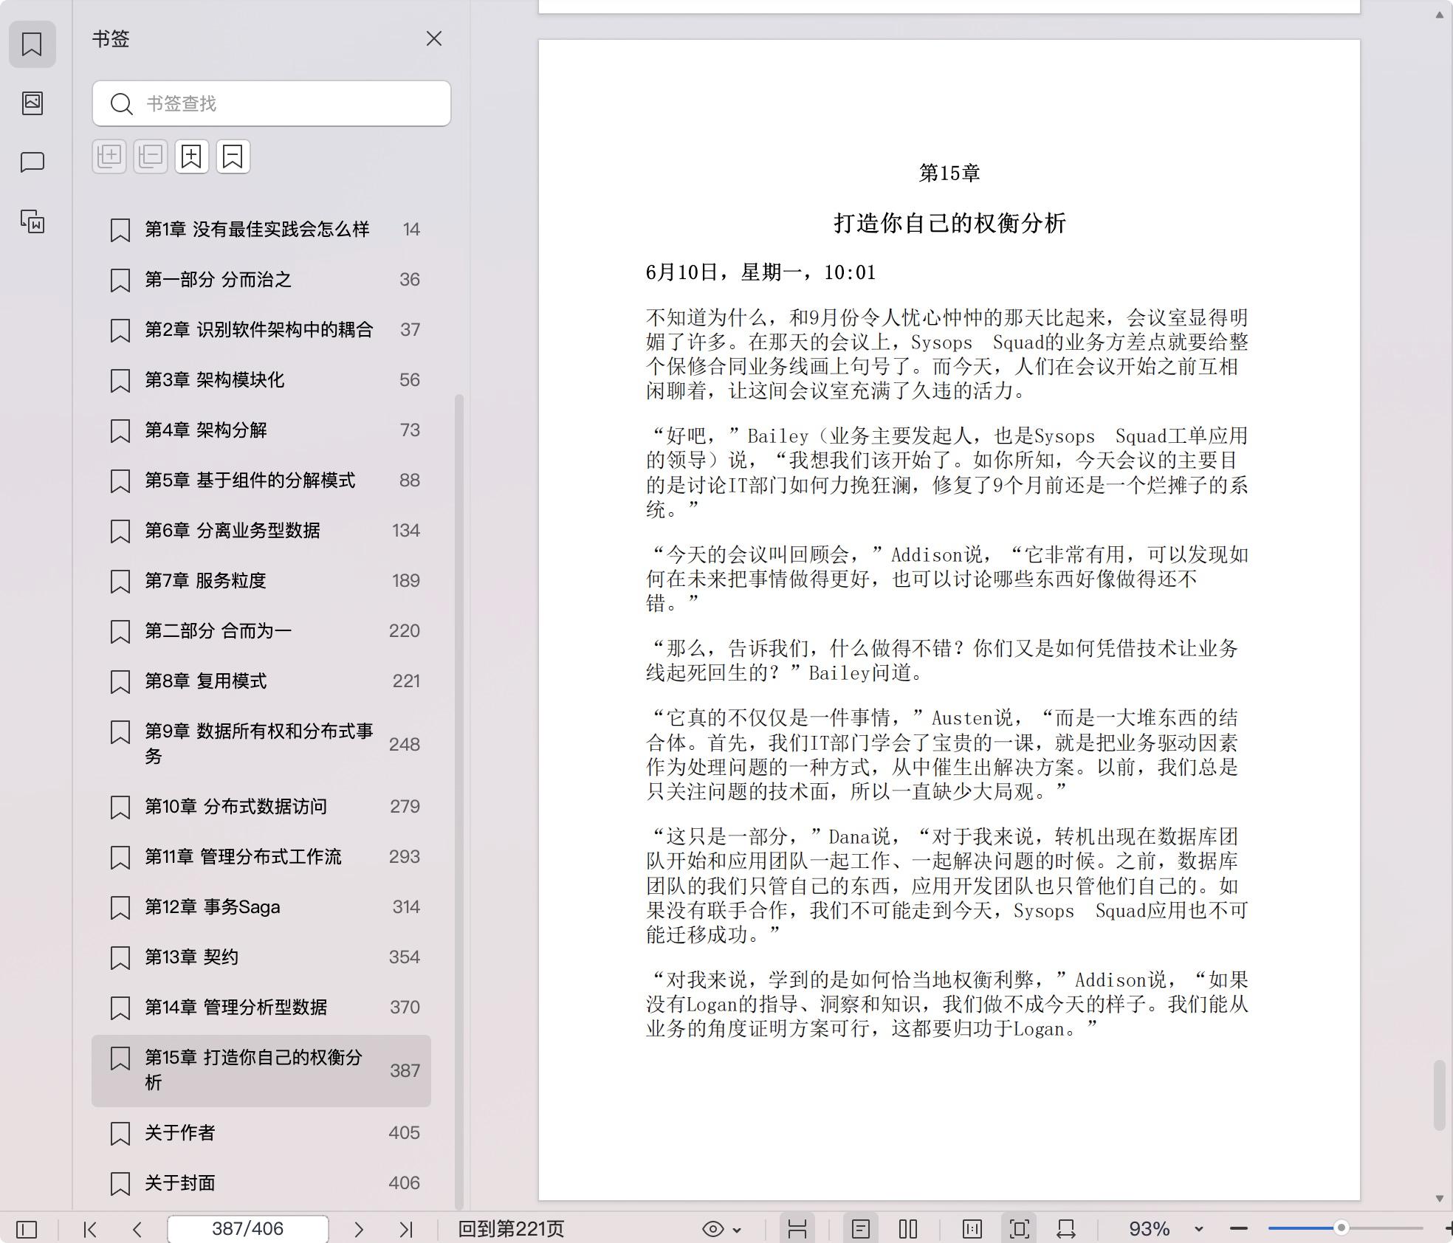The height and width of the screenshot is (1243, 1453).
Task: Jump to 关于封面 bookmark
Action: coord(261,1183)
